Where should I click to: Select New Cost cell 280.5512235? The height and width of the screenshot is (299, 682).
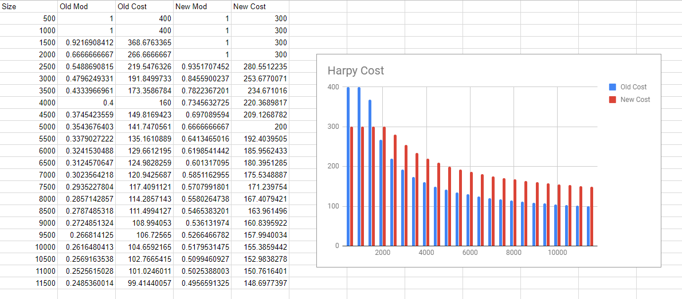coord(260,67)
